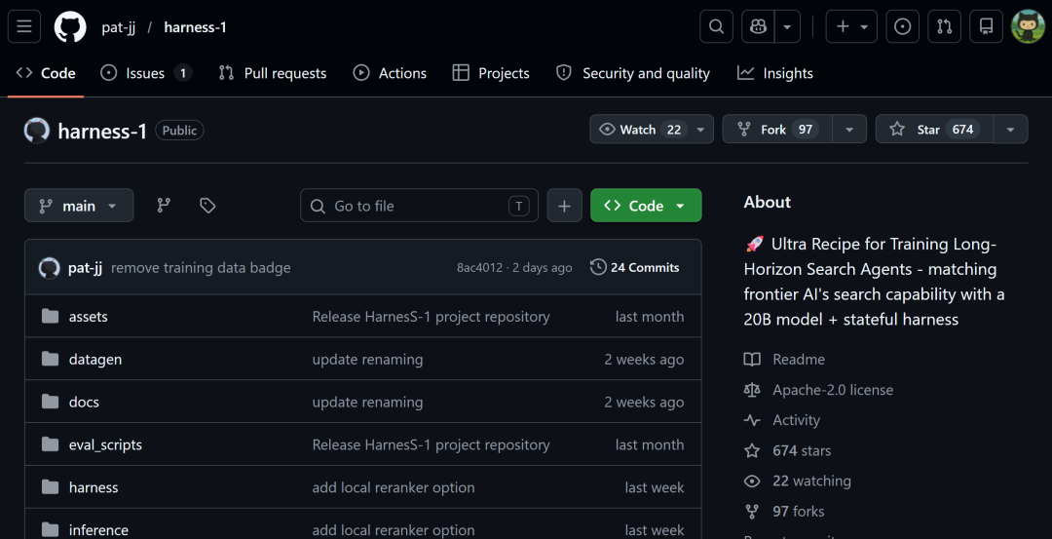Click owner avatar beside harness-1 title
Viewport: 1052px width, 539px height.
(37, 131)
